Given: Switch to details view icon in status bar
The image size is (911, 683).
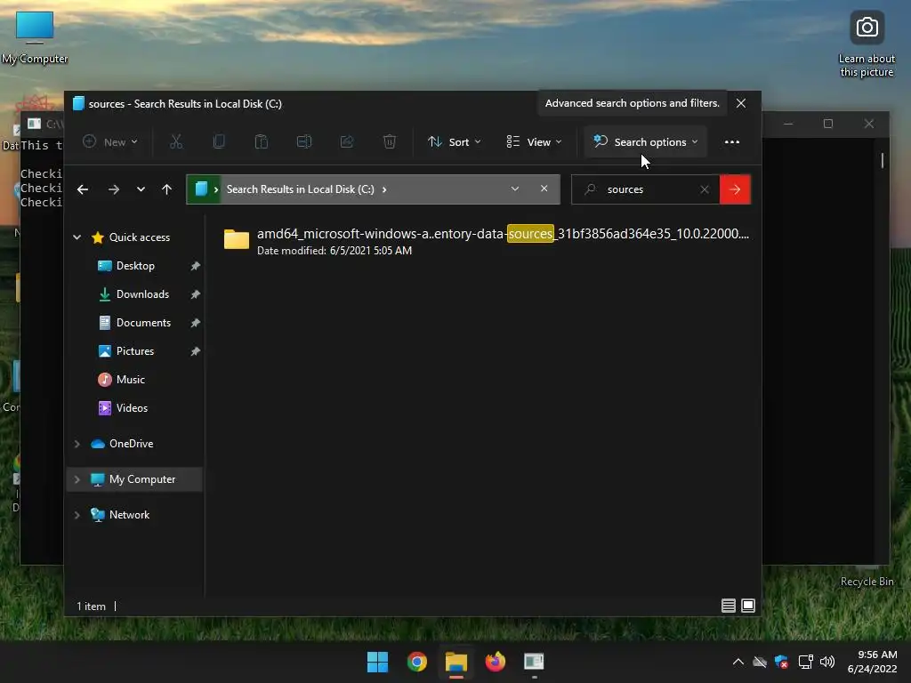Looking at the screenshot, I should pyautogui.click(x=729, y=606).
